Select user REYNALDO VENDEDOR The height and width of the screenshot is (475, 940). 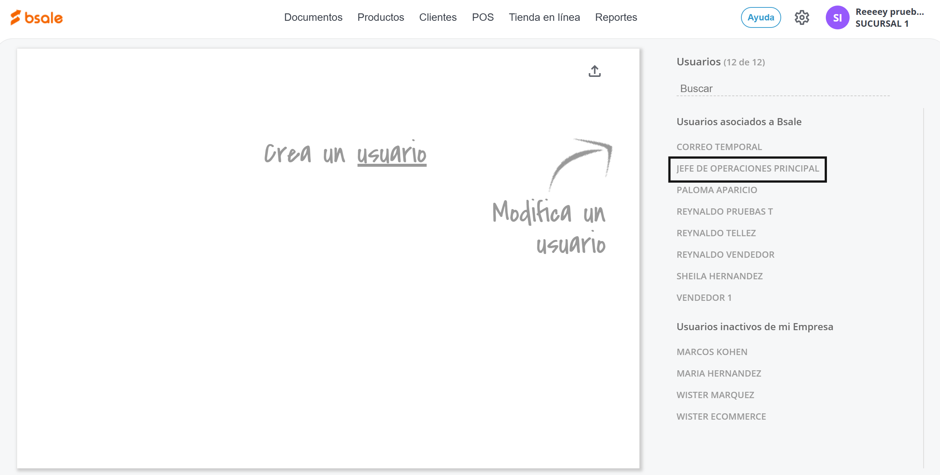tap(725, 255)
